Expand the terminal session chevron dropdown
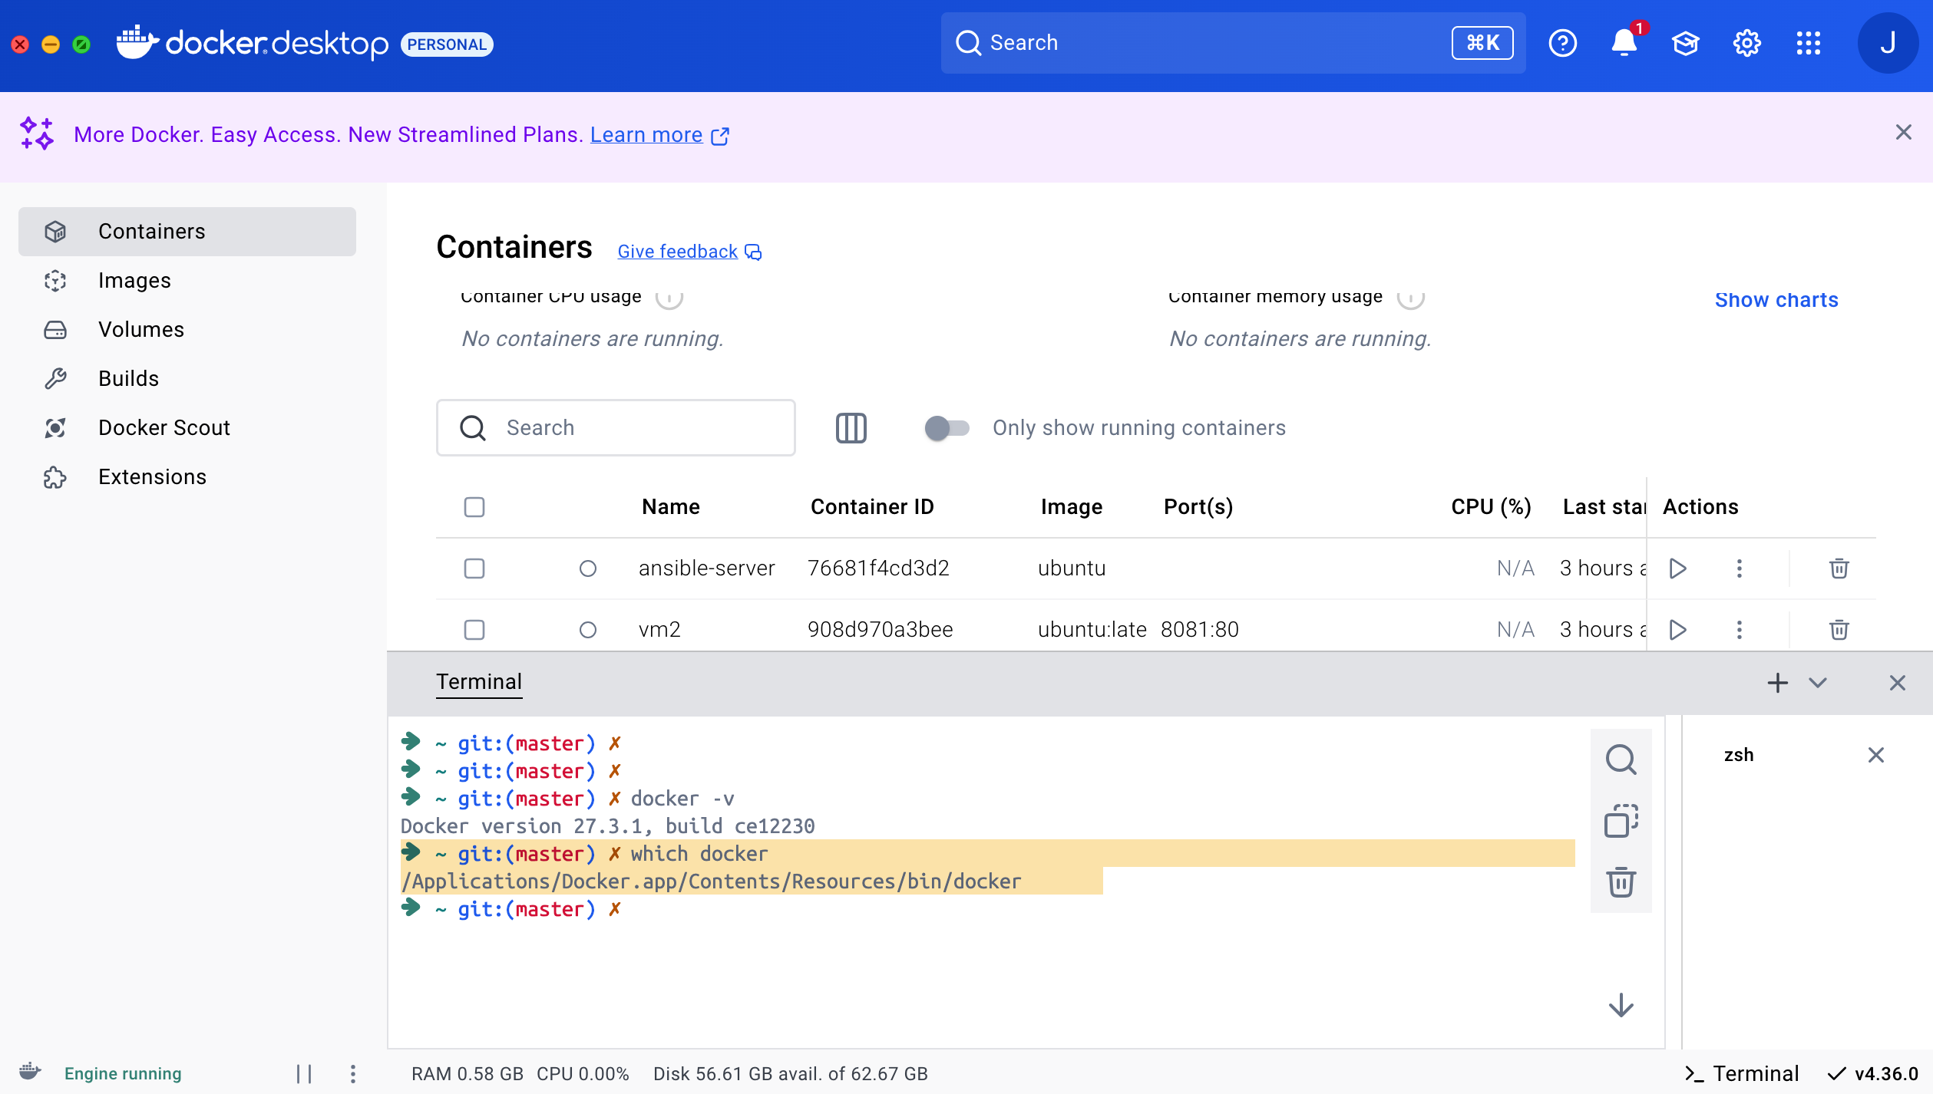 [x=1817, y=683]
